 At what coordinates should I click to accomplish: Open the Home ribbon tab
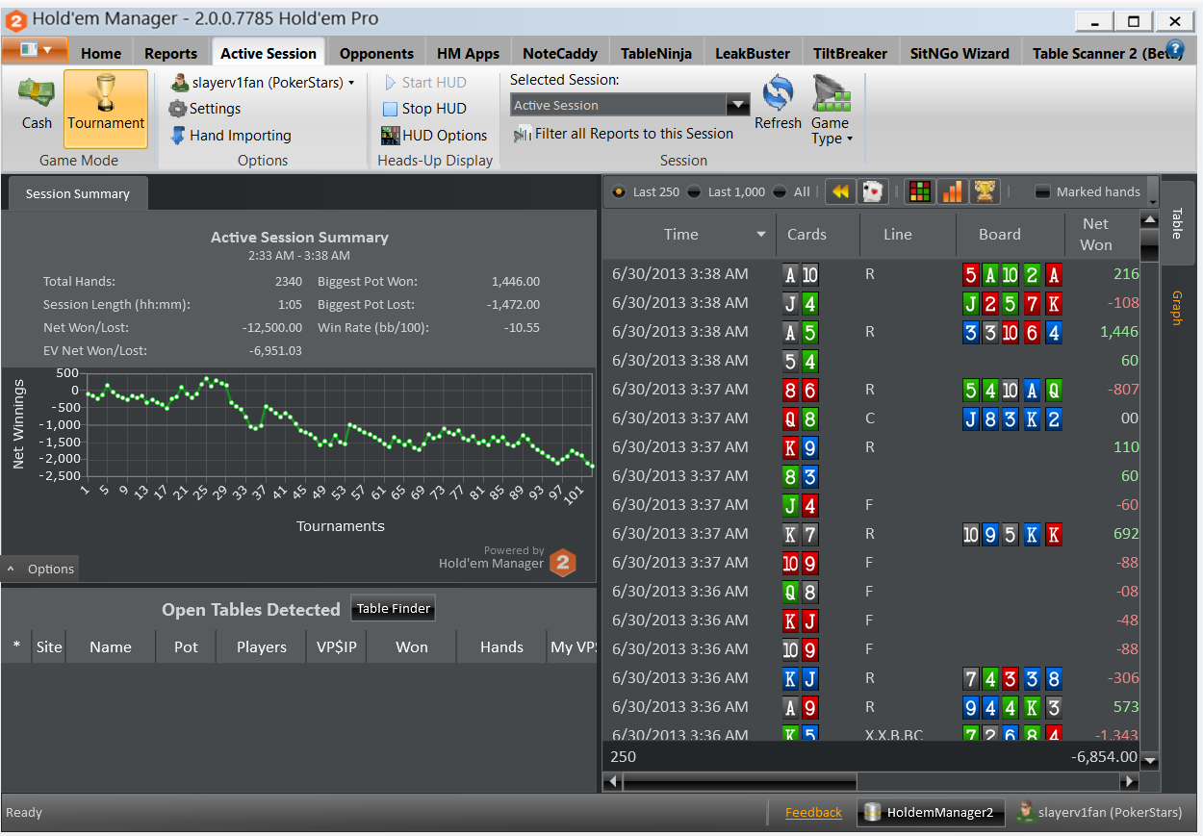click(101, 53)
